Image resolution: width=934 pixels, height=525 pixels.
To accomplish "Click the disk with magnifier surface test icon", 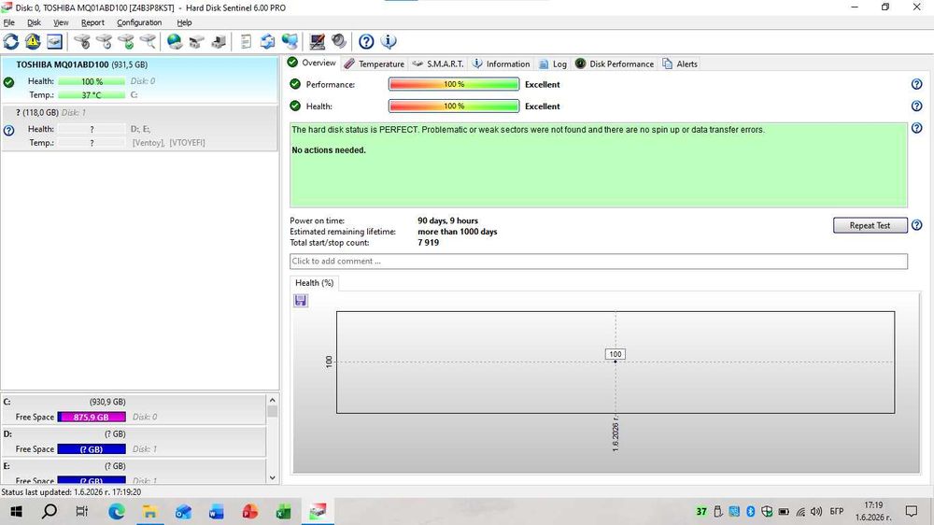I will pos(148,42).
